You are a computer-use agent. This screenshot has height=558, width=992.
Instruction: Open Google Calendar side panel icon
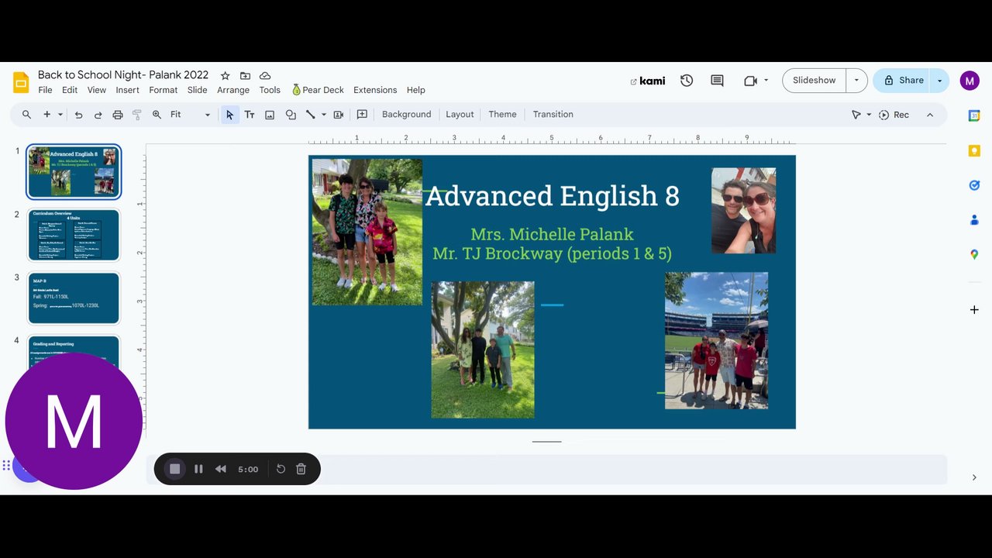[974, 115]
